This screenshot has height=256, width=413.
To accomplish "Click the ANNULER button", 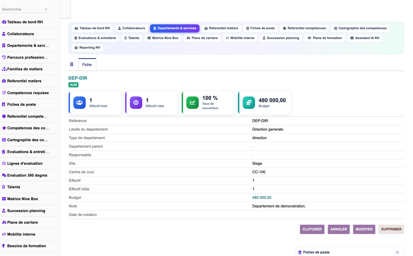I will (339, 229).
